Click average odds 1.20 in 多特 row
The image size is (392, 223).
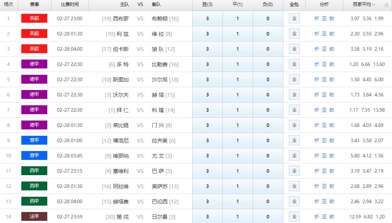[354, 64]
